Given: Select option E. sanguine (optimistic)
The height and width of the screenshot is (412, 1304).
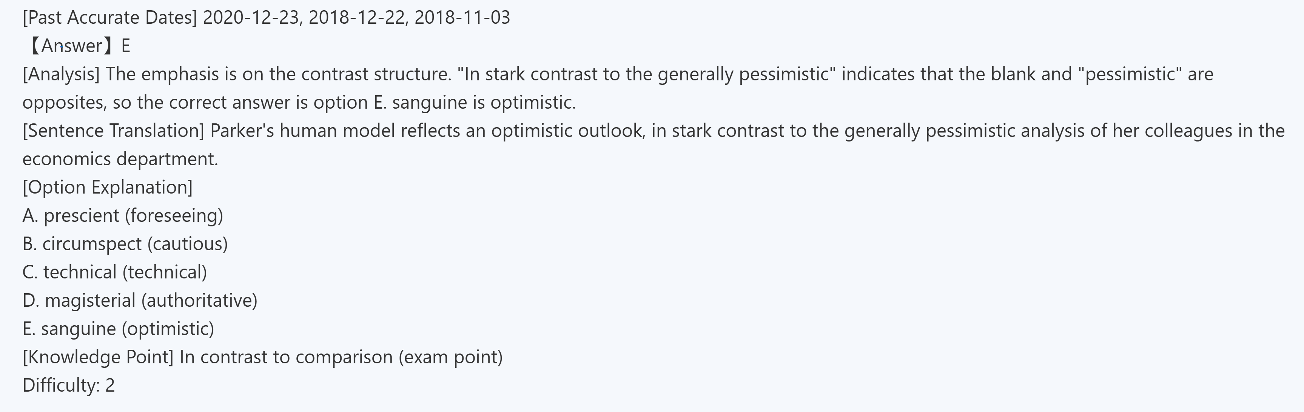Looking at the screenshot, I should 118,329.
